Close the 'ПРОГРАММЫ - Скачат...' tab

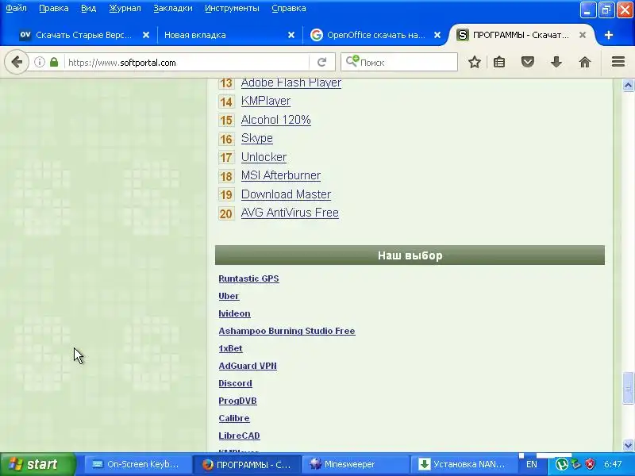(583, 35)
